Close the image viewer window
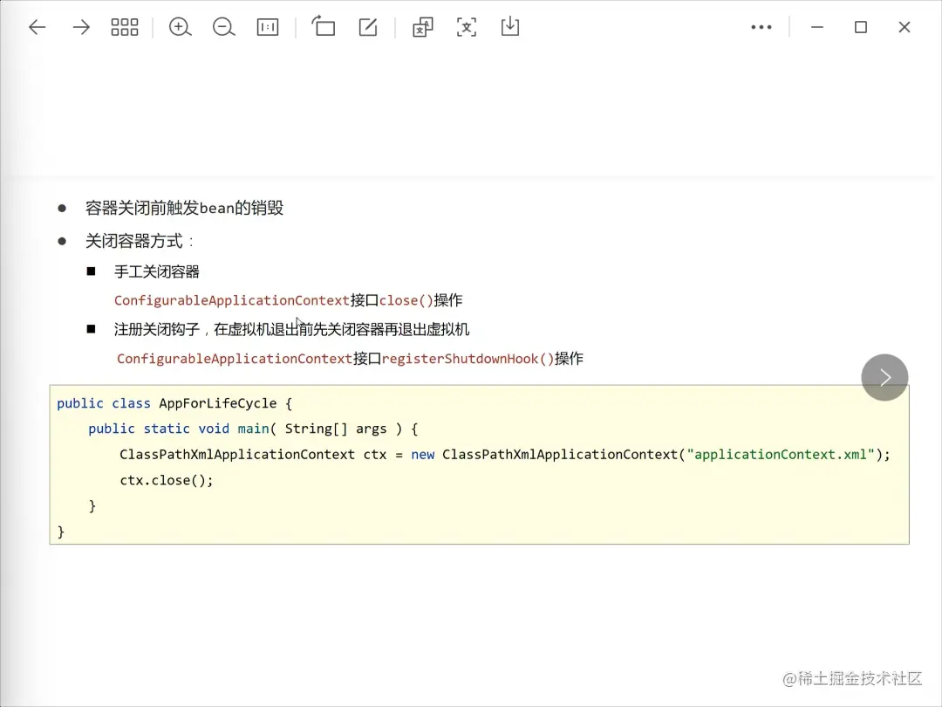The width and height of the screenshot is (942, 707). tap(904, 27)
